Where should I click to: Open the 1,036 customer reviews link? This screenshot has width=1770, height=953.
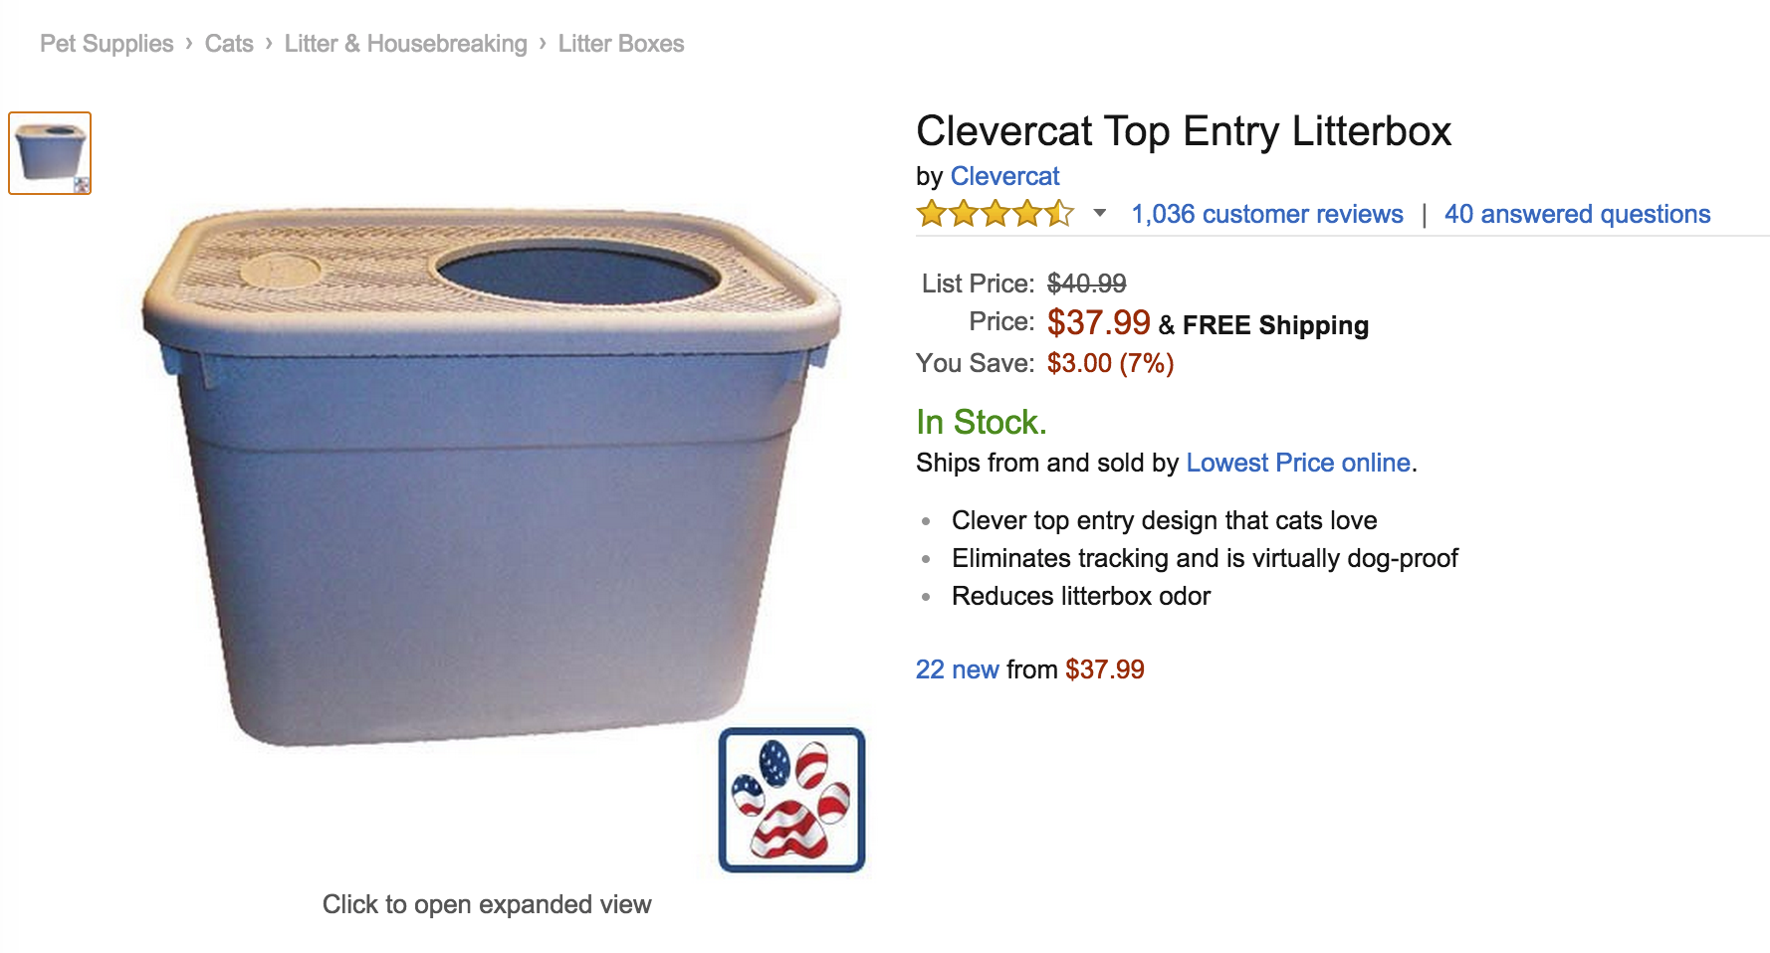pyautogui.click(x=1266, y=213)
